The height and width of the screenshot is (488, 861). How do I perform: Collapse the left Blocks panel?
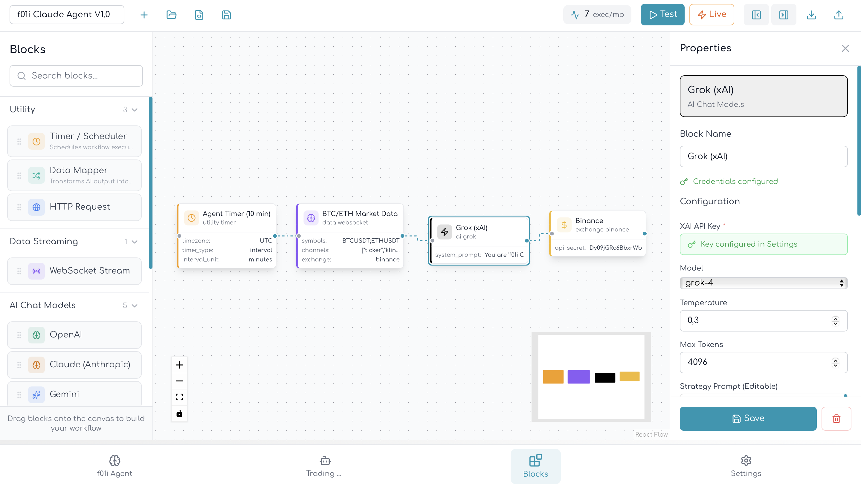pos(756,14)
